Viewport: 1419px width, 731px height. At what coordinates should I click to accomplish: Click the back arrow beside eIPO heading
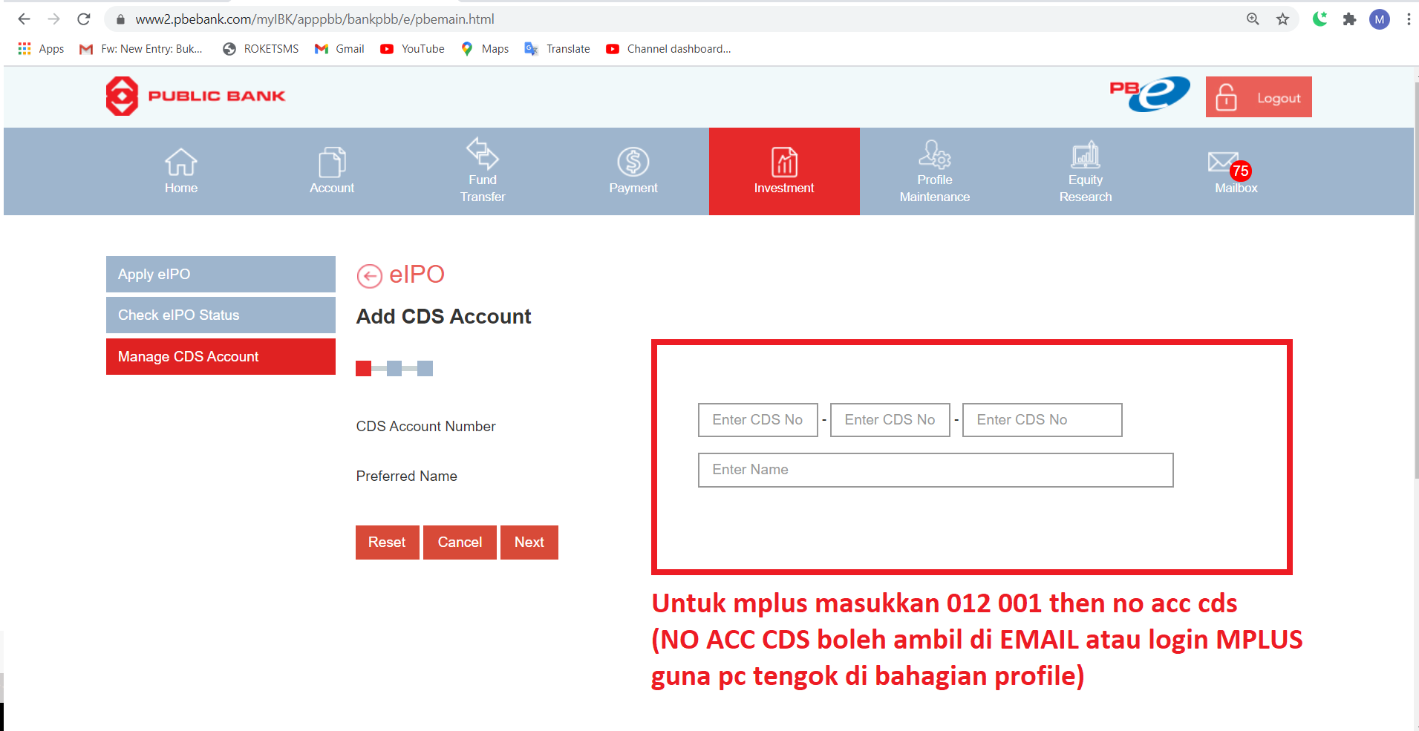(x=370, y=275)
